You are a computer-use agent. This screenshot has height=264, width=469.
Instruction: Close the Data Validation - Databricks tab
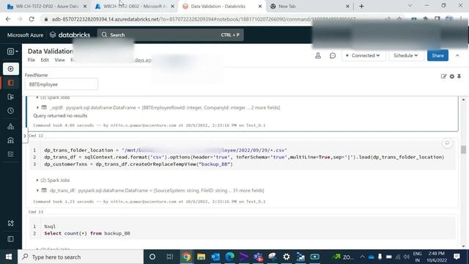point(260,7)
